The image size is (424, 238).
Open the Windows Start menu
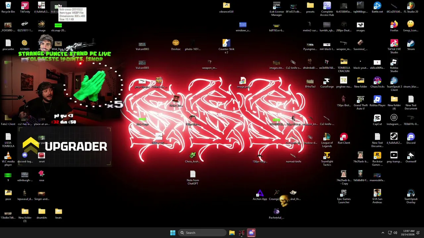click(173, 233)
